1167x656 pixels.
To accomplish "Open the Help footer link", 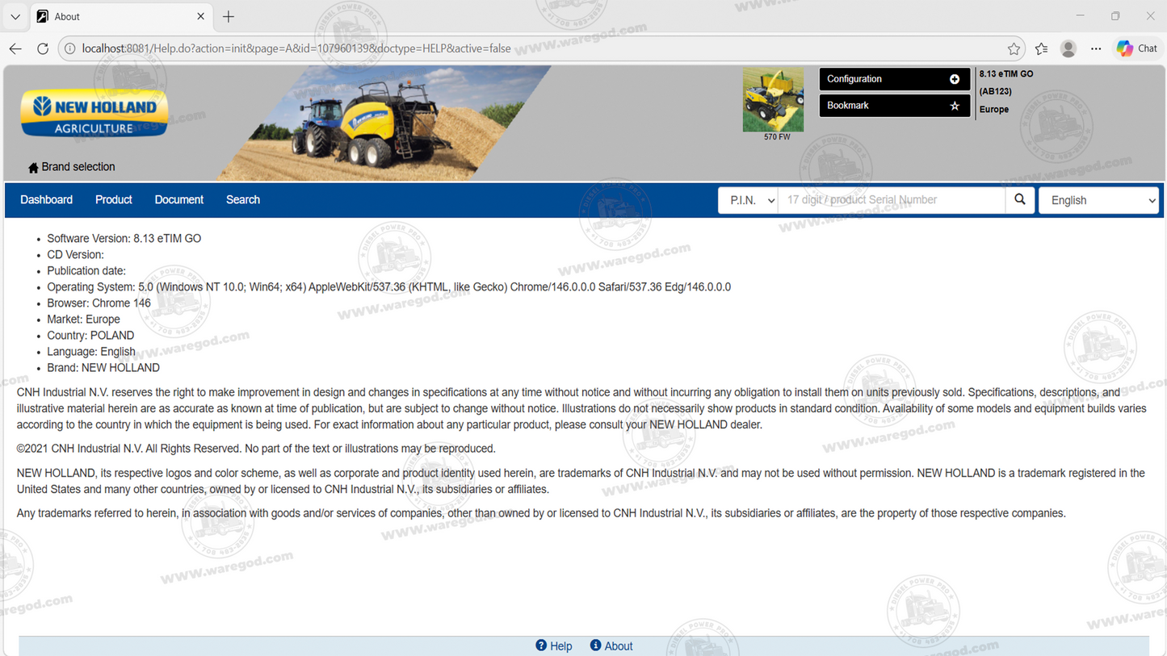I will 561,646.
